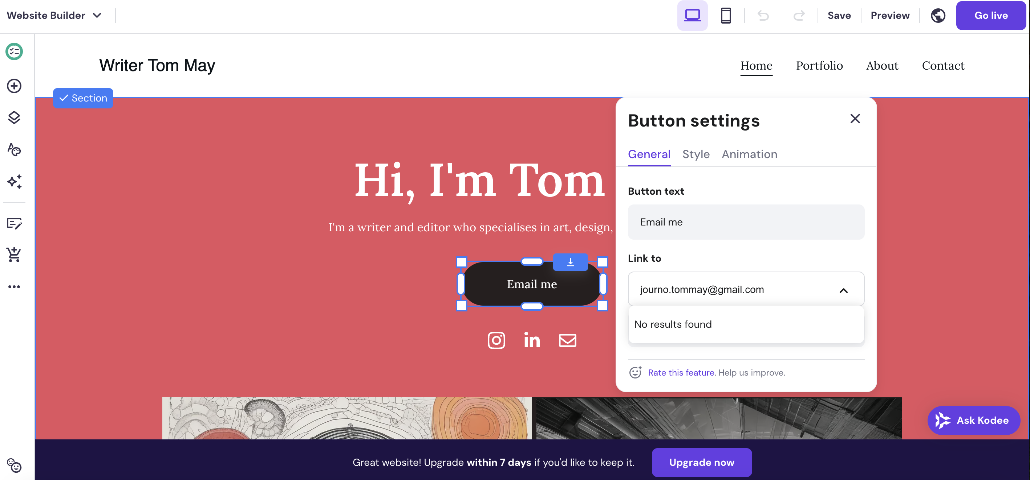The height and width of the screenshot is (480, 1030).
Task: Open the language globe icon
Action: 938,16
